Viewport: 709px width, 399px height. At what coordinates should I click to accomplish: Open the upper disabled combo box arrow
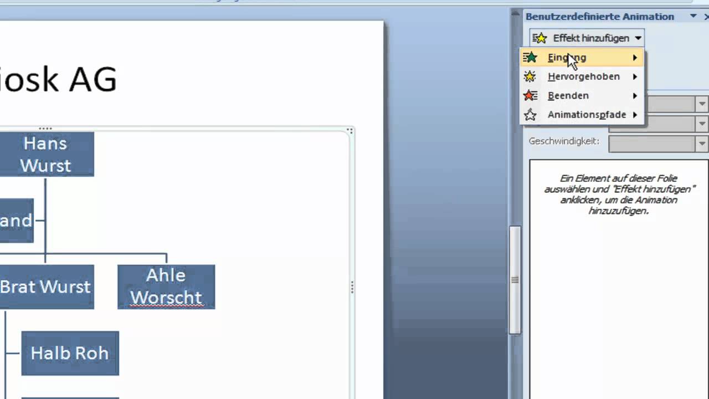coord(702,104)
